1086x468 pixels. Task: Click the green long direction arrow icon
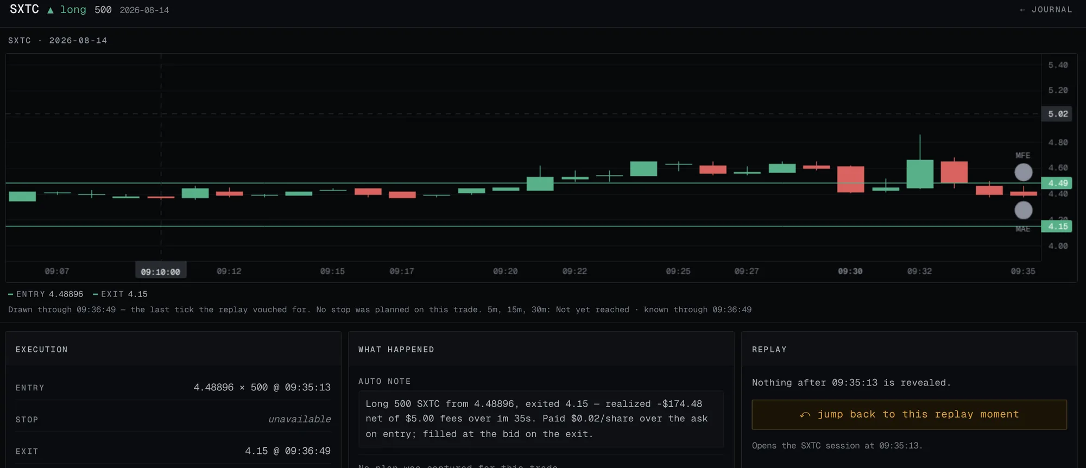coord(50,10)
